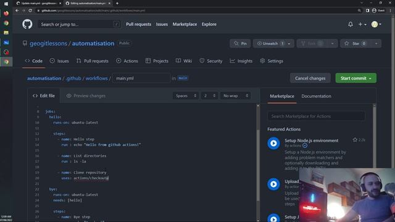Open the plus create-new menu
Viewport: 395px width, 222px height.
[362, 24]
